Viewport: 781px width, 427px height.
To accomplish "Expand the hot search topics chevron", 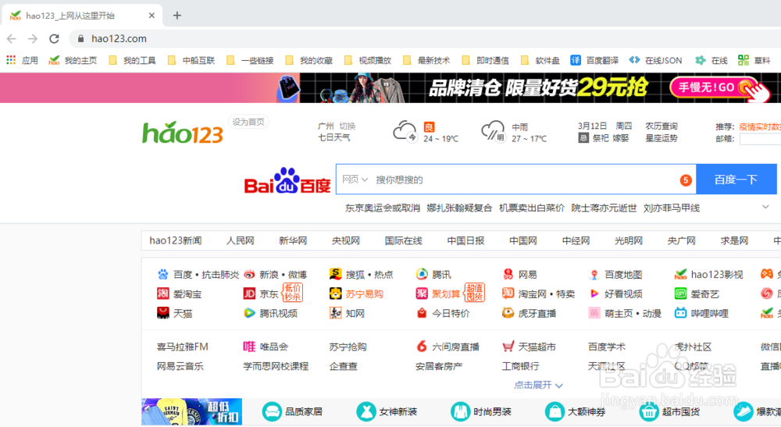I will point(765,207).
